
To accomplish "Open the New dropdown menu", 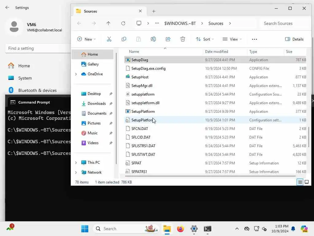I will [x=86, y=39].
